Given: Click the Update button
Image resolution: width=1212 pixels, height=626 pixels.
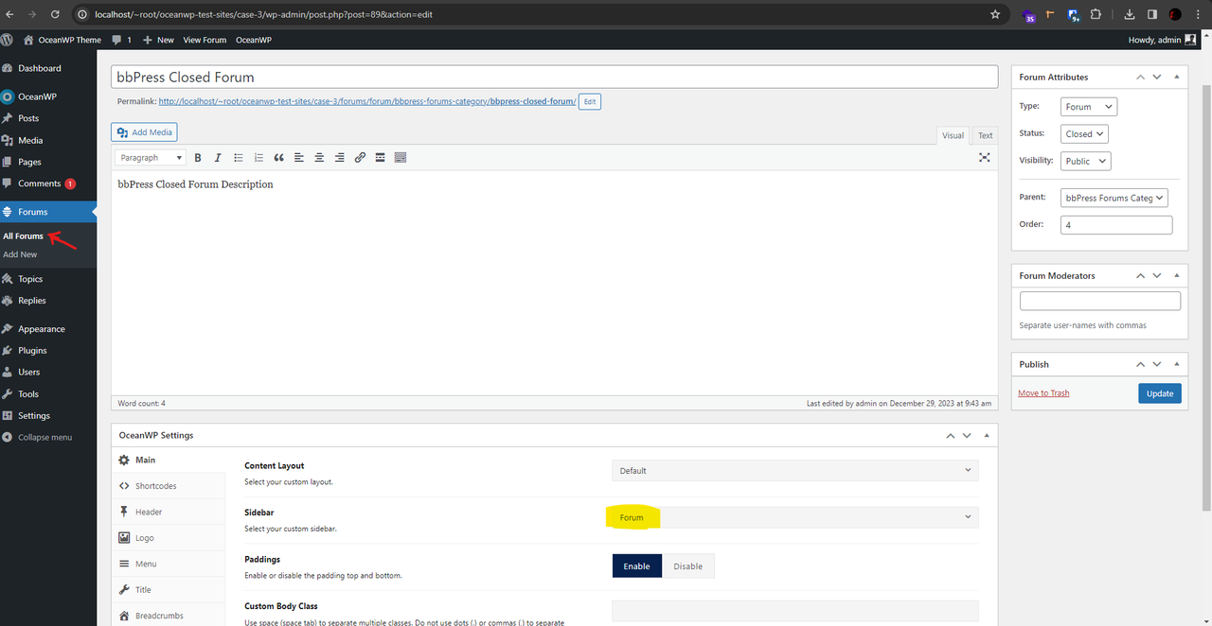Looking at the screenshot, I should (x=1160, y=393).
